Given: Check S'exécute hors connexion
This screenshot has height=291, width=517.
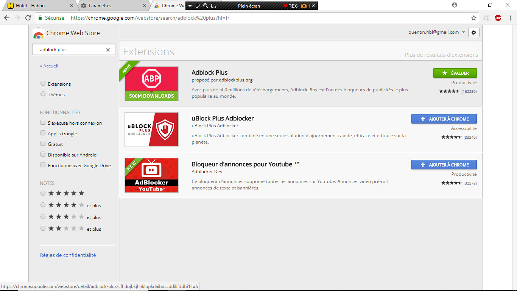Looking at the screenshot, I should click(x=43, y=122).
